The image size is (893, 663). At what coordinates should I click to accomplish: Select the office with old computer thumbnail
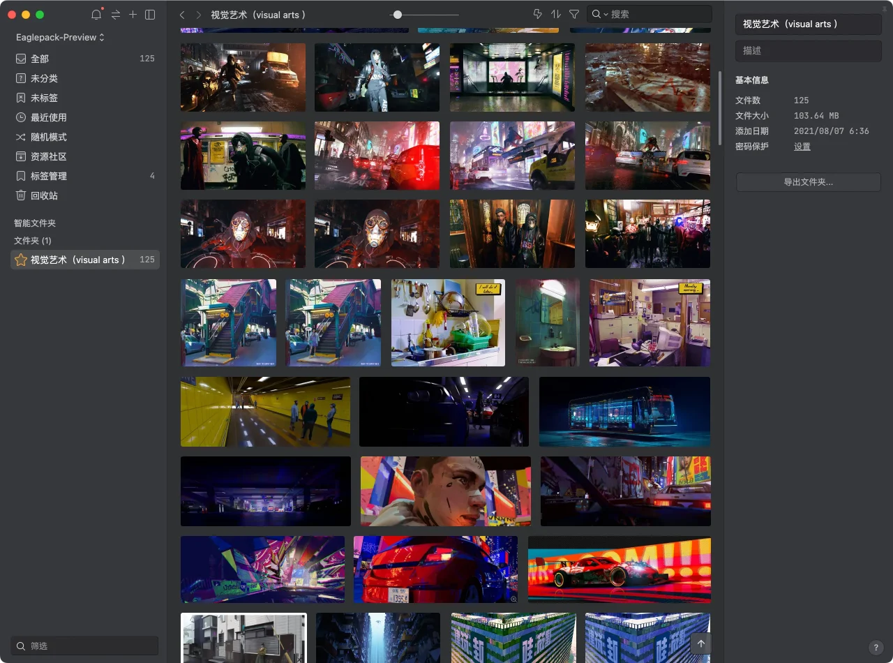[x=650, y=322]
